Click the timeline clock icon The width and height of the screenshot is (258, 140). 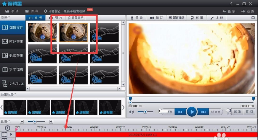pyautogui.click(x=7, y=128)
